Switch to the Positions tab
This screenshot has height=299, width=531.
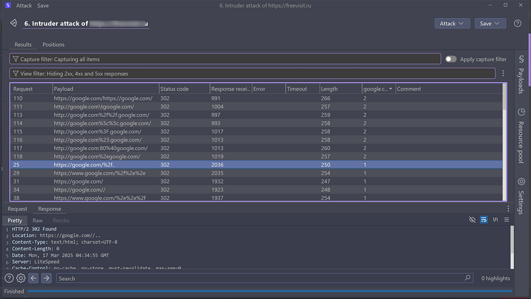[53, 44]
